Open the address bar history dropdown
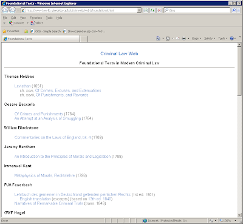Screen dimensions: 243x224 point(139,10)
